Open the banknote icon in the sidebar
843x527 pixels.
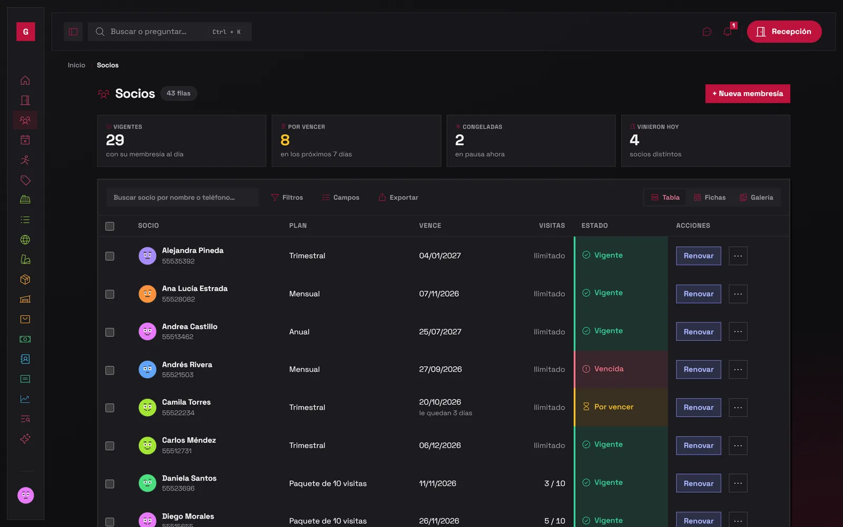click(25, 339)
